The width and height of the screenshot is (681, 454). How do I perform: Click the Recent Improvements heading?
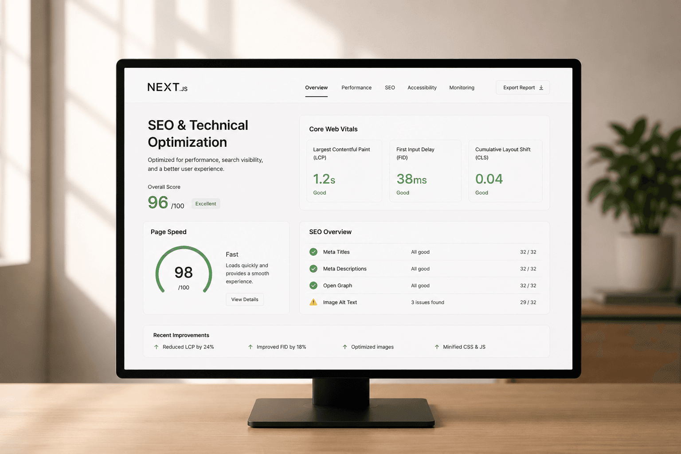tap(181, 335)
